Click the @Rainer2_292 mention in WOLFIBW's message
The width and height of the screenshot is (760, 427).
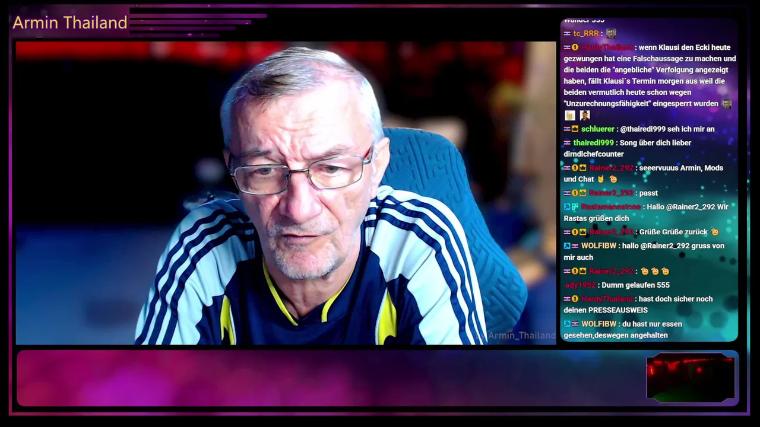[666, 246]
